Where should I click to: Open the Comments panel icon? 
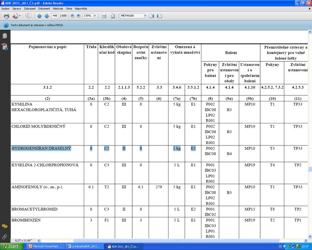point(5,226)
